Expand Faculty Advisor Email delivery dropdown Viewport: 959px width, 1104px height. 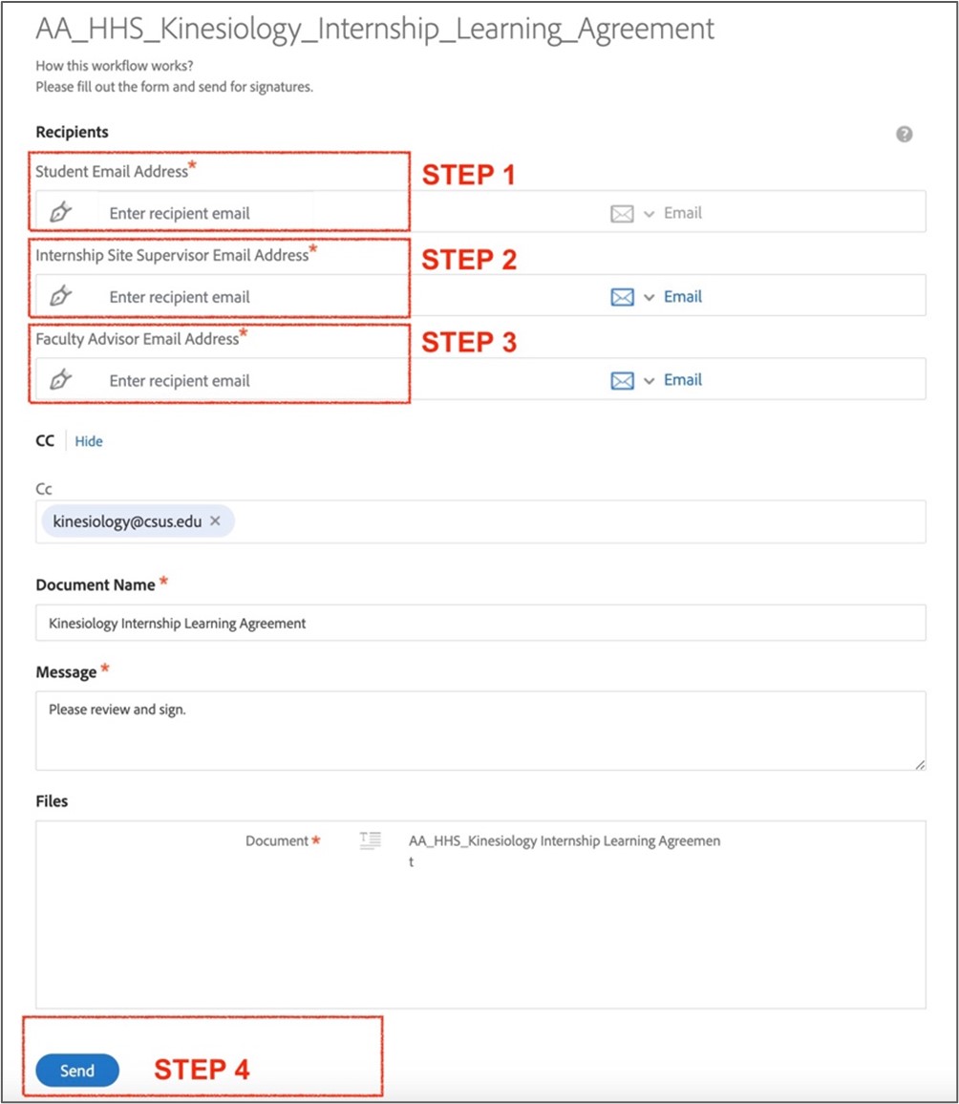click(x=650, y=381)
